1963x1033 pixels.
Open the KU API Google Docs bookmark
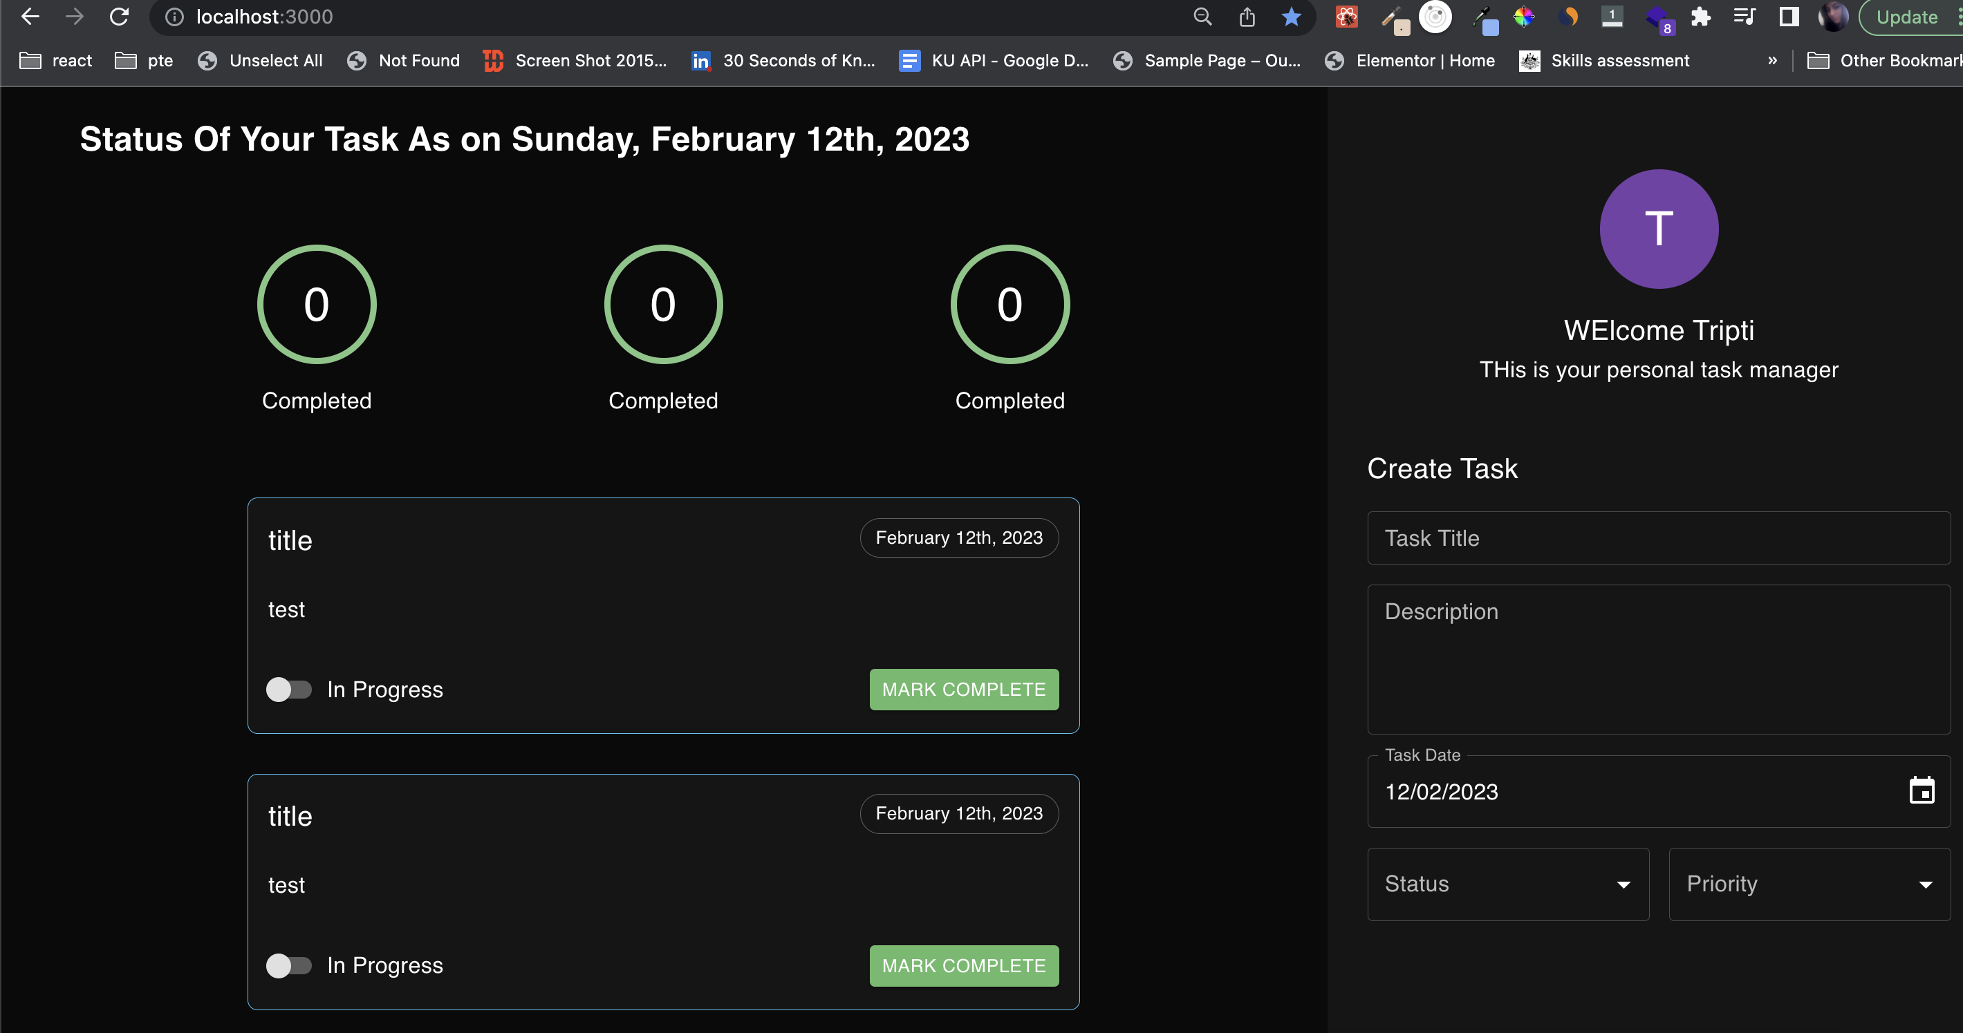[994, 61]
